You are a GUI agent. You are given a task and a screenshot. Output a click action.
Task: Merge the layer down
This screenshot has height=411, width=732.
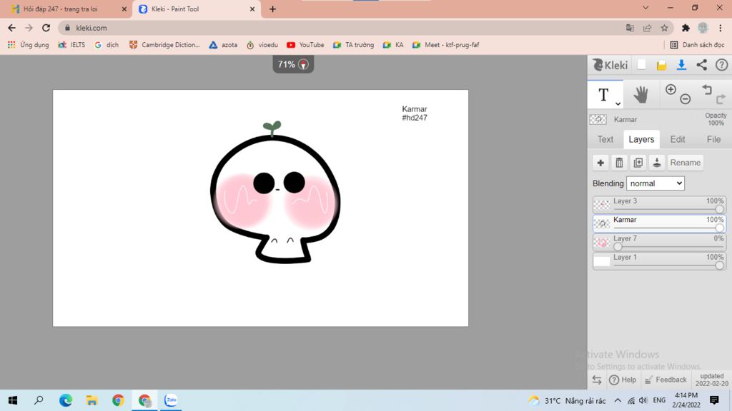click(656, 163)
